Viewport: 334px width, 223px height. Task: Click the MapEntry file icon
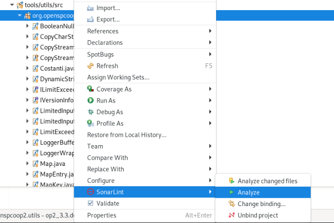click(x=35, y=174)
